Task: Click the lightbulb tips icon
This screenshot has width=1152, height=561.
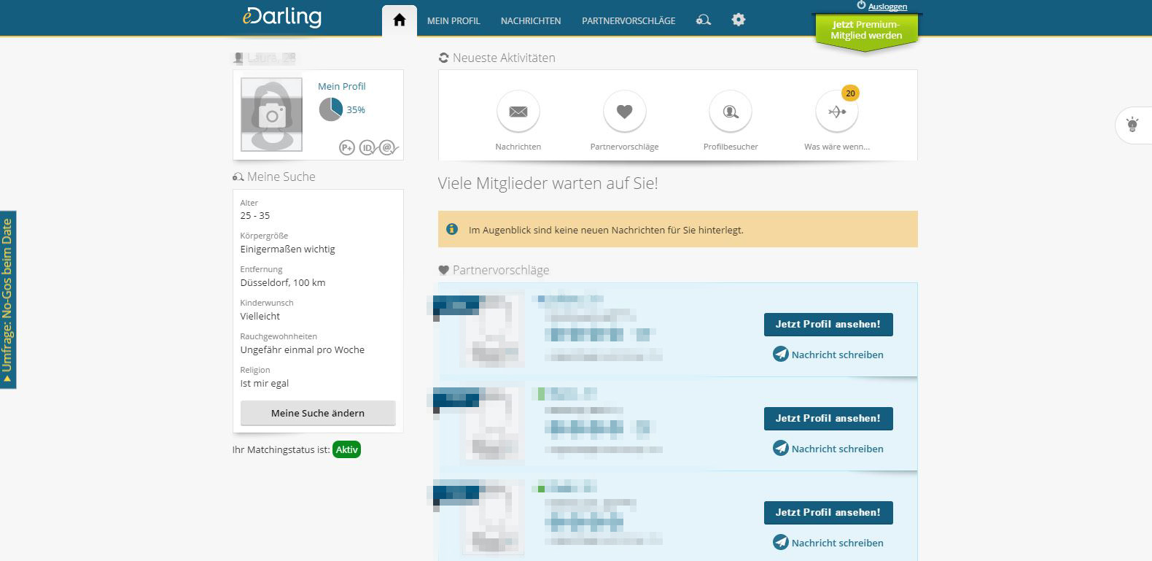Action: coord(1132,125)
